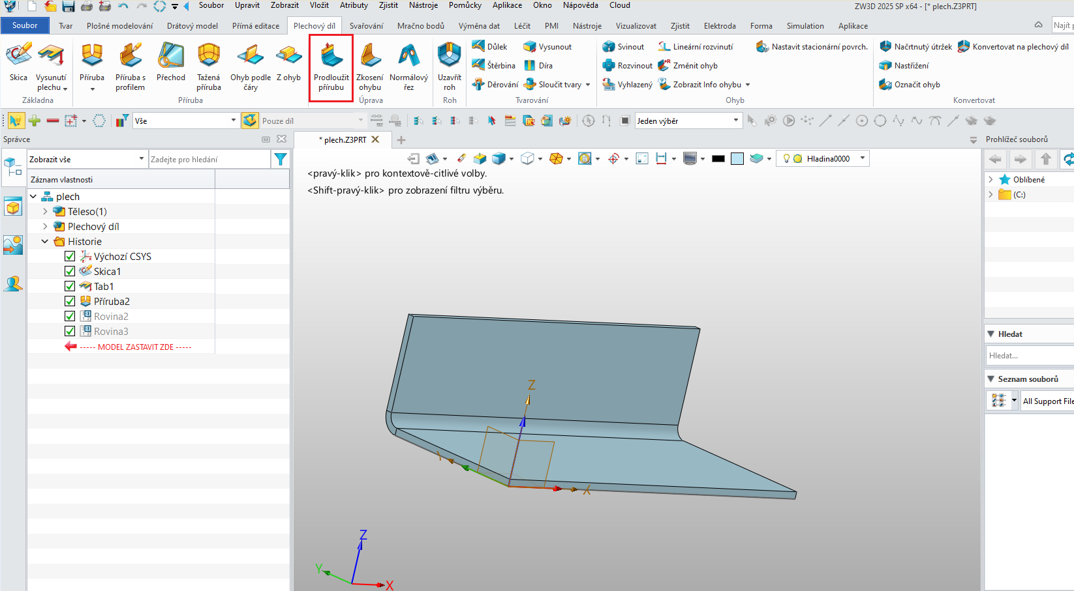Toggle the Příruba2 checkbox
Viewport: 1074px width, 591px height.
point(70,301)
